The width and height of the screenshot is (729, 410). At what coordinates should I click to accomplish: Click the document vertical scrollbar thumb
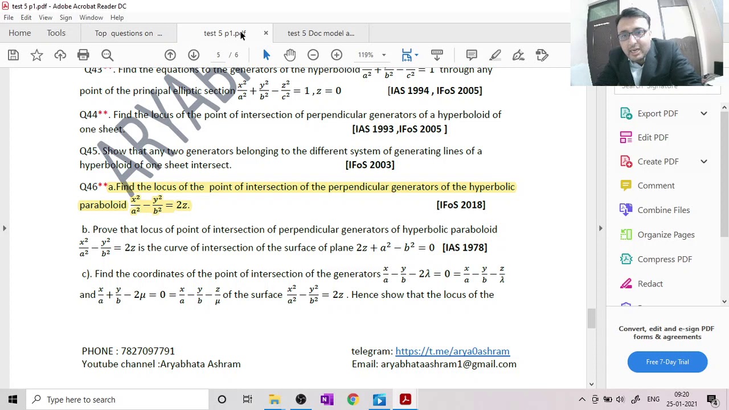coord(592,319)
